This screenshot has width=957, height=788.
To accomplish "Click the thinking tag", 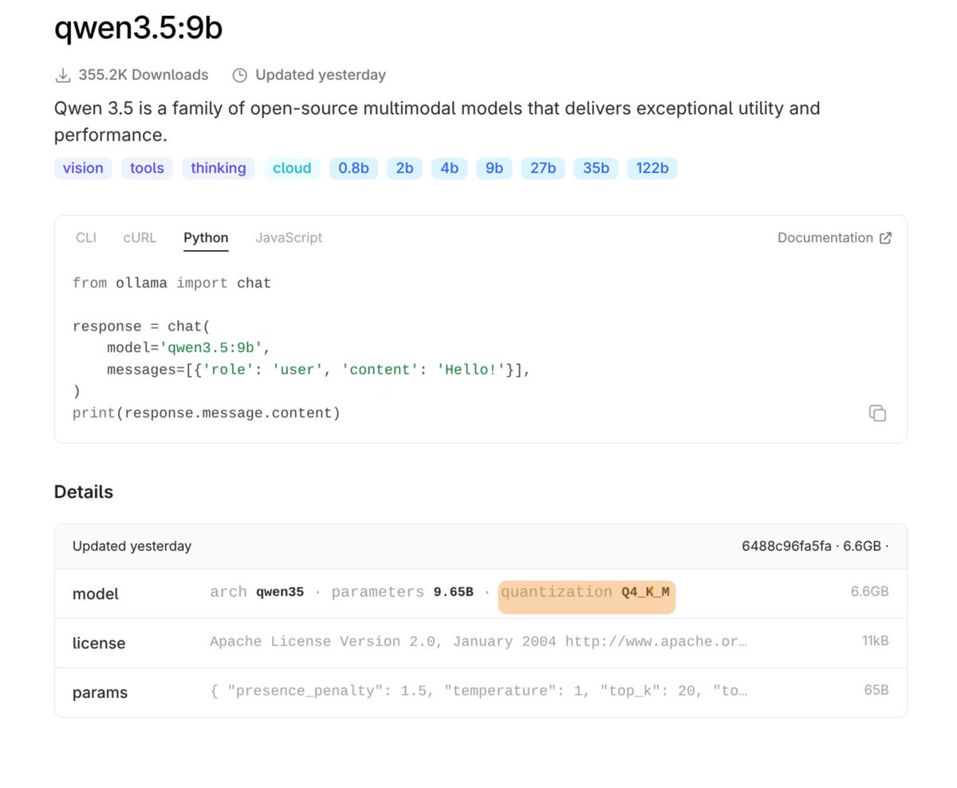I will (x=219, y=168).
